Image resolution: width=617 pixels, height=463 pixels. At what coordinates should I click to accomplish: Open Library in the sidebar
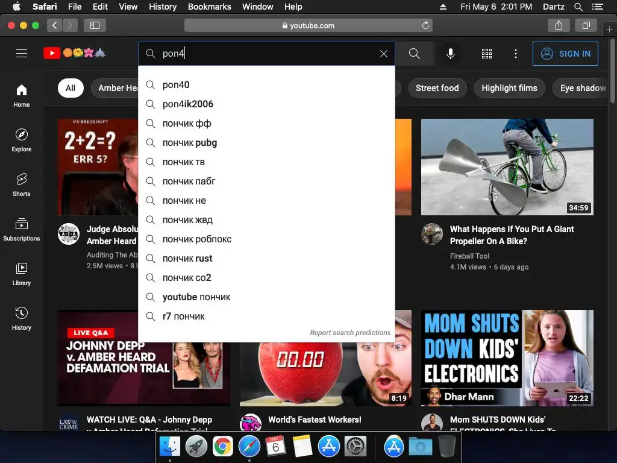[x=22, y=274]
